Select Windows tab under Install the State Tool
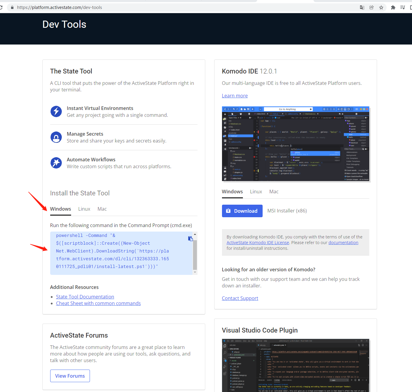412x392 pixels. tap(61, 209)
